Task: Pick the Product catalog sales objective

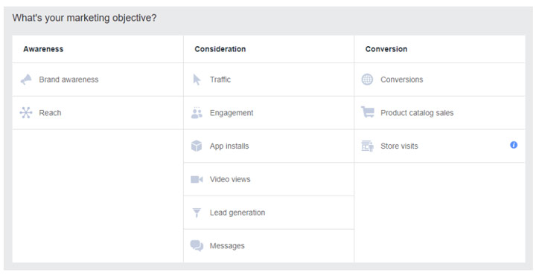Action: (x=440, y=112)
